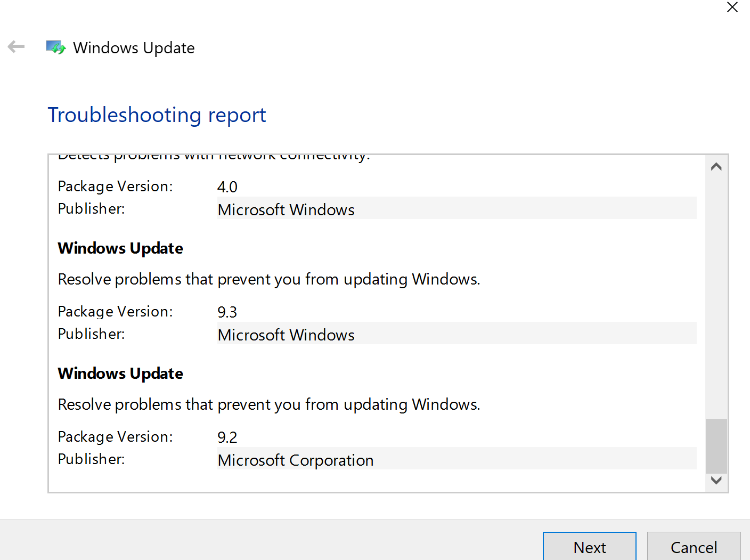The image size is (750, 560).
Task: Click the report scrollbar up arrow
Action: [x=716, y=167]
